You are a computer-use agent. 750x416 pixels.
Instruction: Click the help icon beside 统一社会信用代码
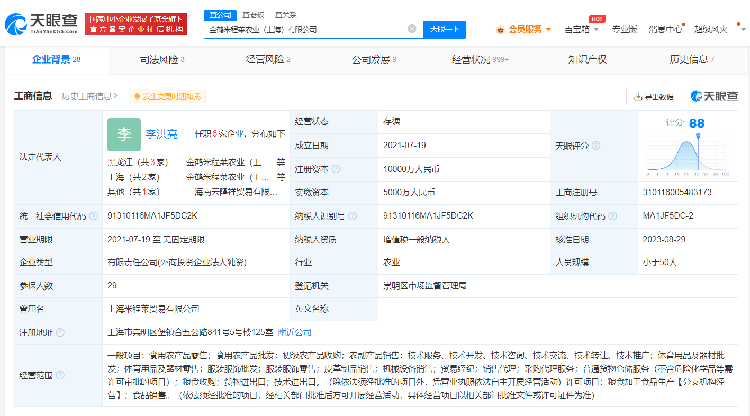[x=94, y=216]
